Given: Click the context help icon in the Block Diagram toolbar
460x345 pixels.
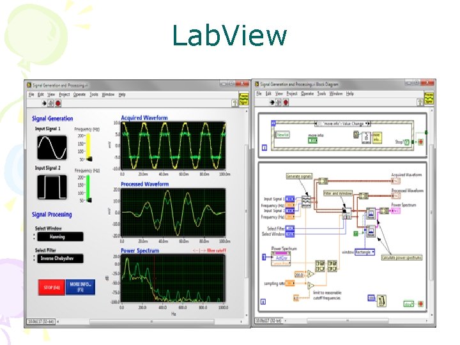Looking at the screenshot, I should [x=420, y=102].
